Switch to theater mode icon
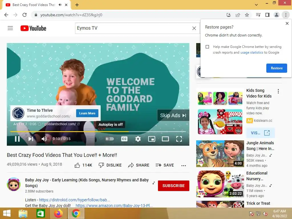Viewport: 292px width, 219px height. point(165,139)
